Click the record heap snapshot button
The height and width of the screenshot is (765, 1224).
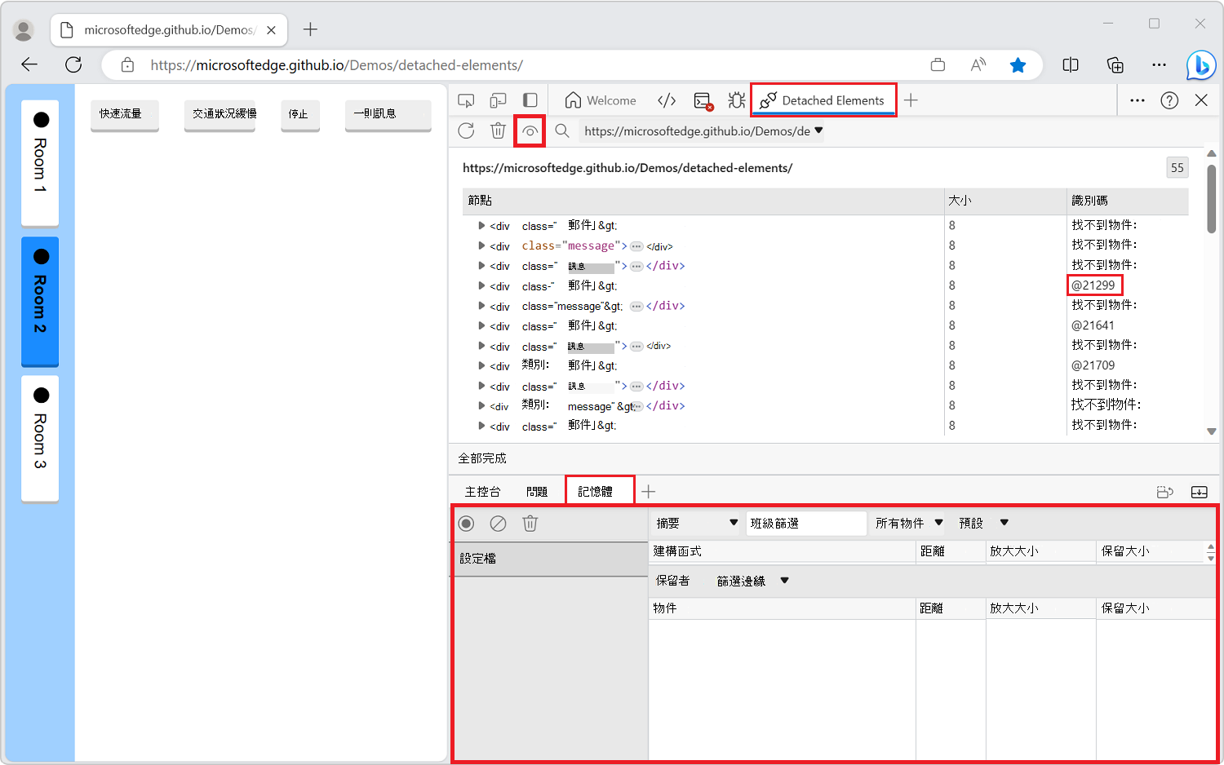coord(466,524)
